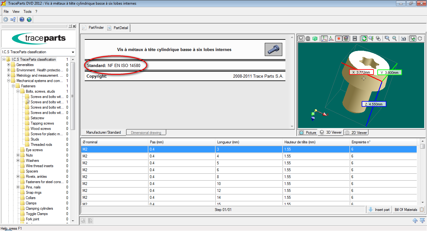The height and width of the screenshot is (231, 427).
Task: Select the Toggle Clamps tree item
Action: click(x=37, y=214)
